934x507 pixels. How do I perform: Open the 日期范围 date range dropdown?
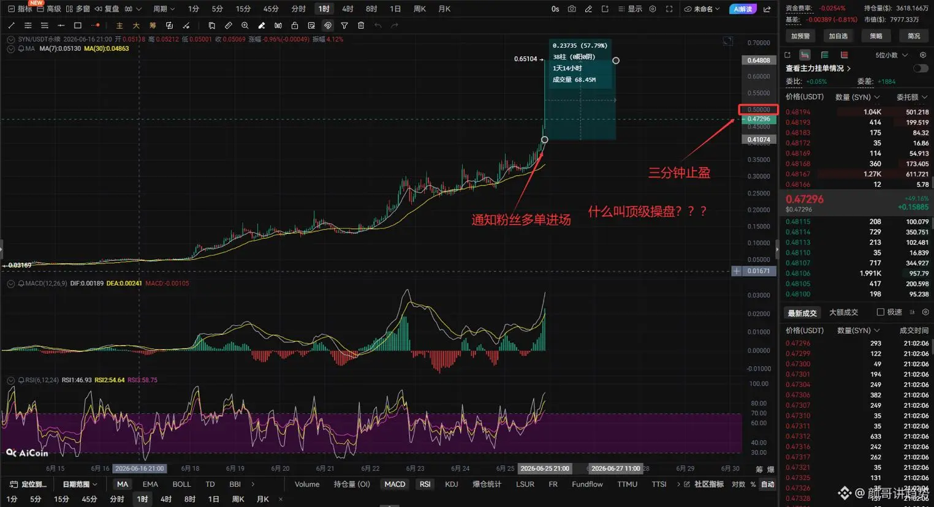click(x=80, y=484)
